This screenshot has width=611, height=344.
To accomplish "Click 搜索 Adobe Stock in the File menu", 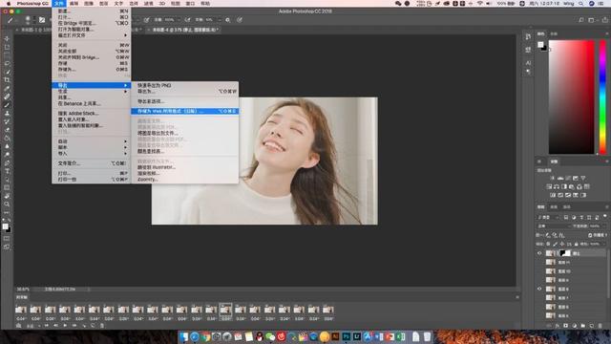I will click(92, 113).
